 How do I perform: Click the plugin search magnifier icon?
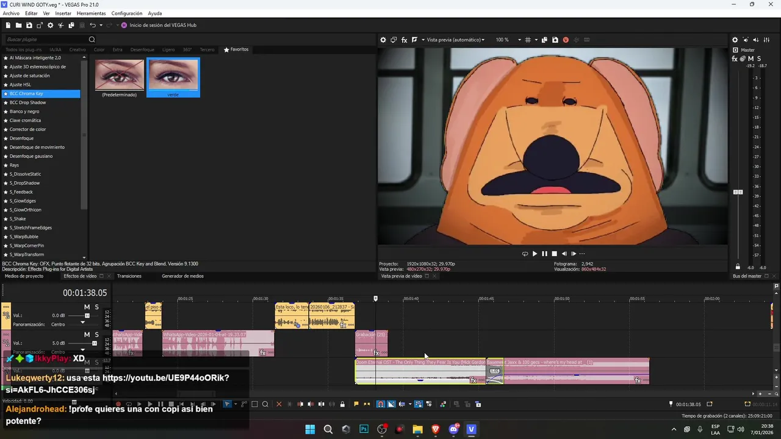pos(92,40)
